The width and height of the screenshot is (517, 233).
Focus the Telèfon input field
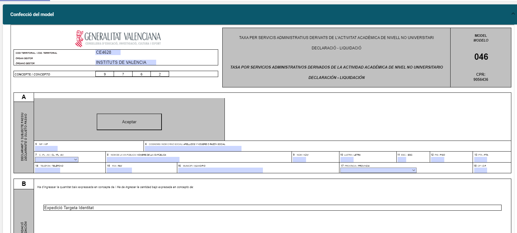click(48, 170)
